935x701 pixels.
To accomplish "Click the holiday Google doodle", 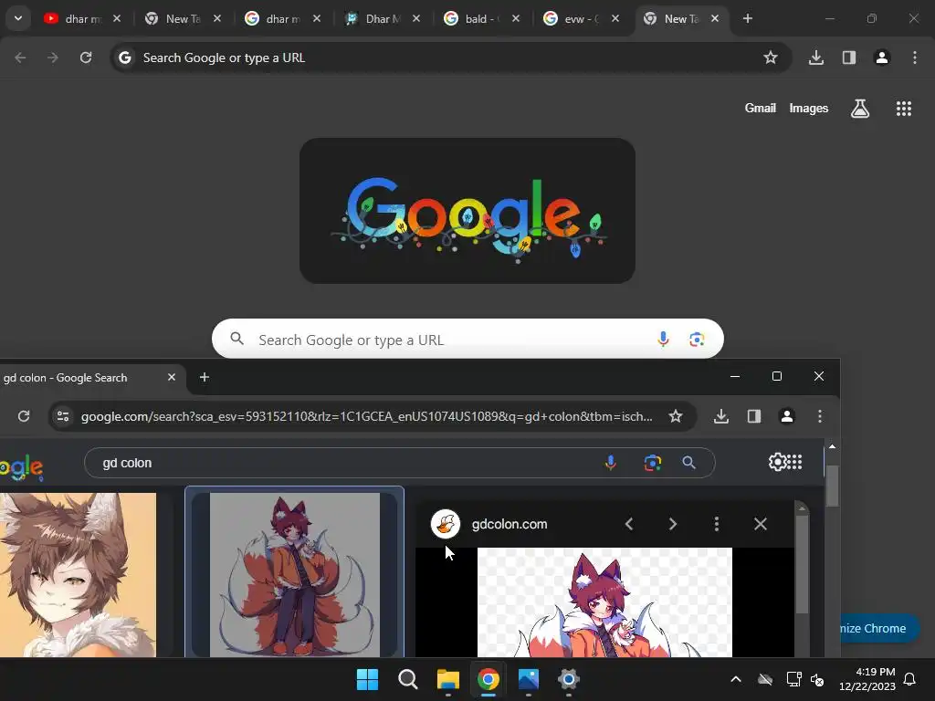I will (467, 211).
